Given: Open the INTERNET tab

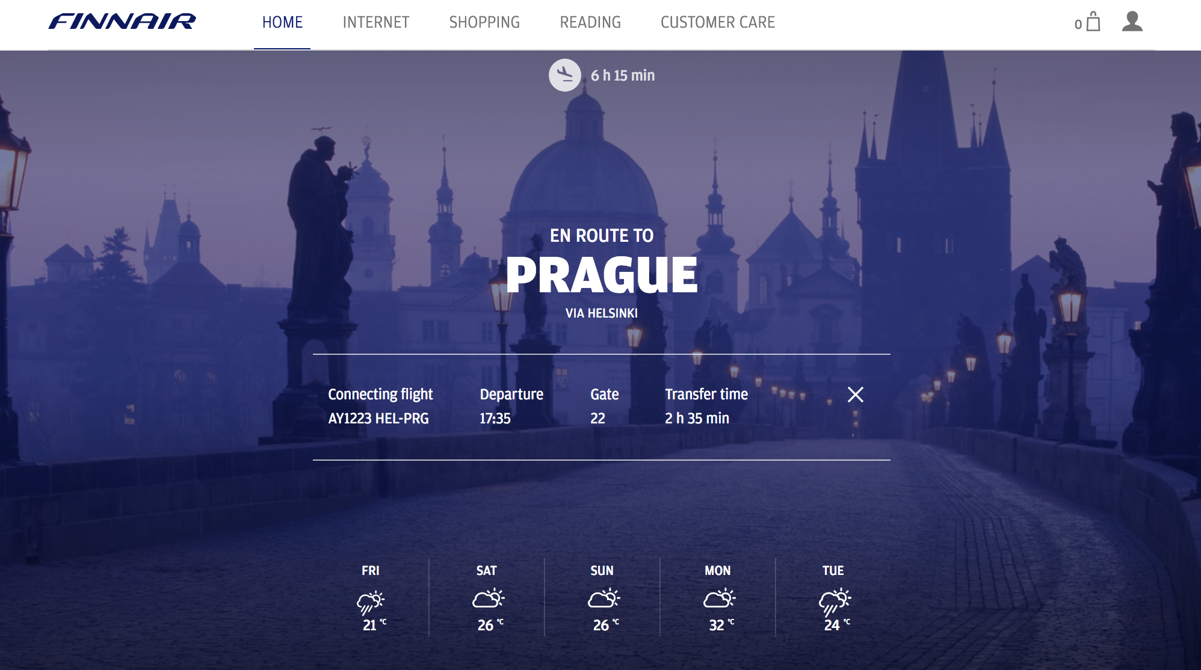Looking at the screenshot, I should (x=375, y=22).
